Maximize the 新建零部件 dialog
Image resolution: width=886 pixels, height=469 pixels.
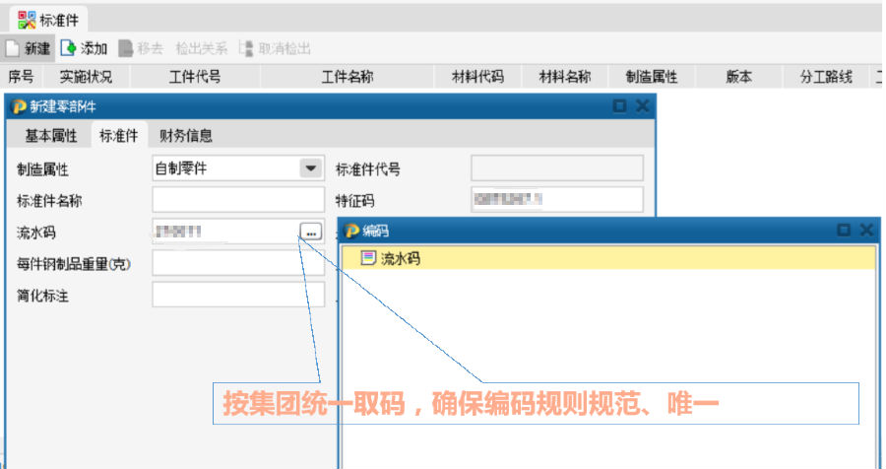[x=620, y=105]
